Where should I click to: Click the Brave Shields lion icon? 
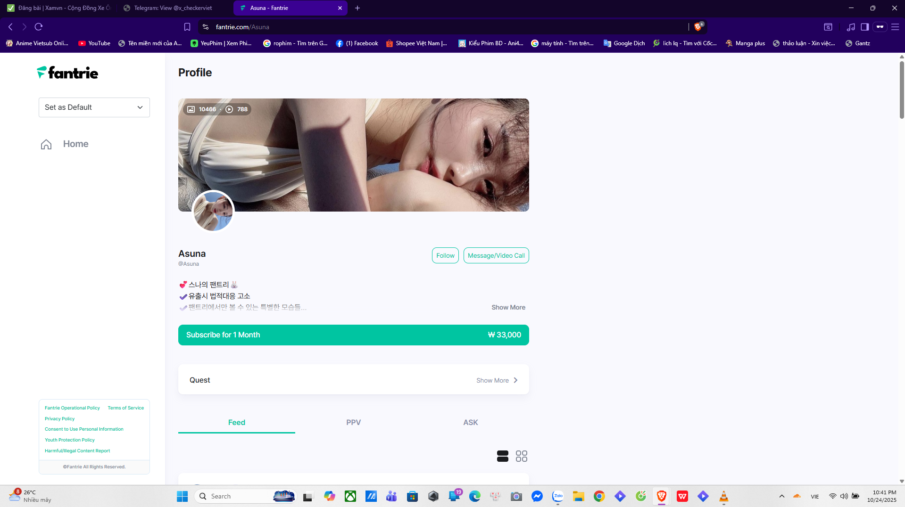click(697, 27)
